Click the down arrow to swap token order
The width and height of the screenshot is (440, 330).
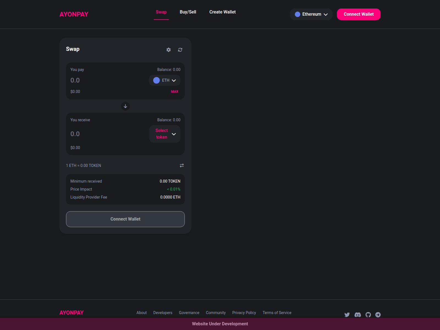point(125,106)
